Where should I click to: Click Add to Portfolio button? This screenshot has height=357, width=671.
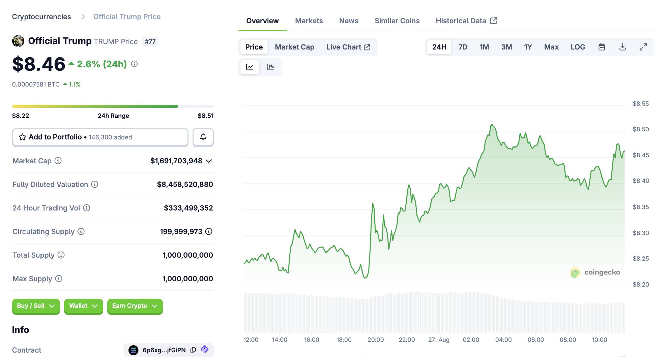pyautogui.click(x=100, y=137)
